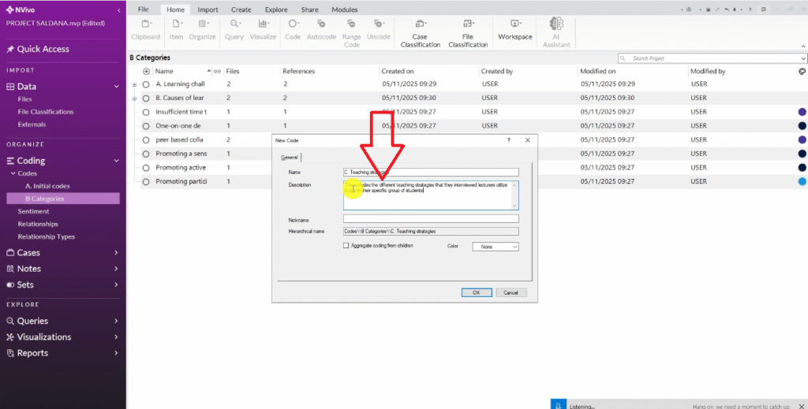This screenshot has width=808, height=409.
Task: Click the light blue color dot for Promoting partici
Action: (x=802, y=182)
